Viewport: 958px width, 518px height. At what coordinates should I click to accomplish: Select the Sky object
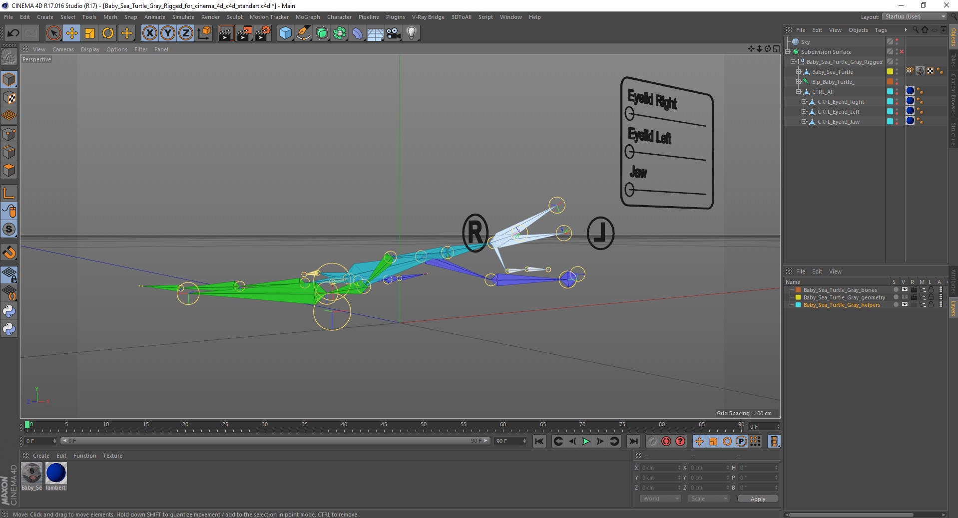pos(805,42)
